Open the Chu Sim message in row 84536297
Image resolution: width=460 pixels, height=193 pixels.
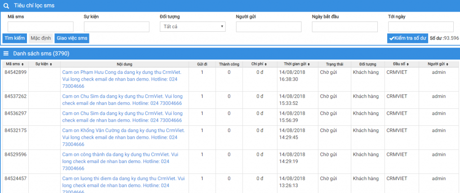pyautogui.click(x=122, y=117)
